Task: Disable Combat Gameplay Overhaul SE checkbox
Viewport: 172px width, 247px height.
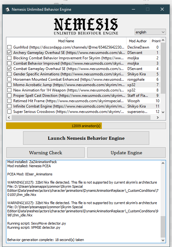Action: (x=9, y=69)
